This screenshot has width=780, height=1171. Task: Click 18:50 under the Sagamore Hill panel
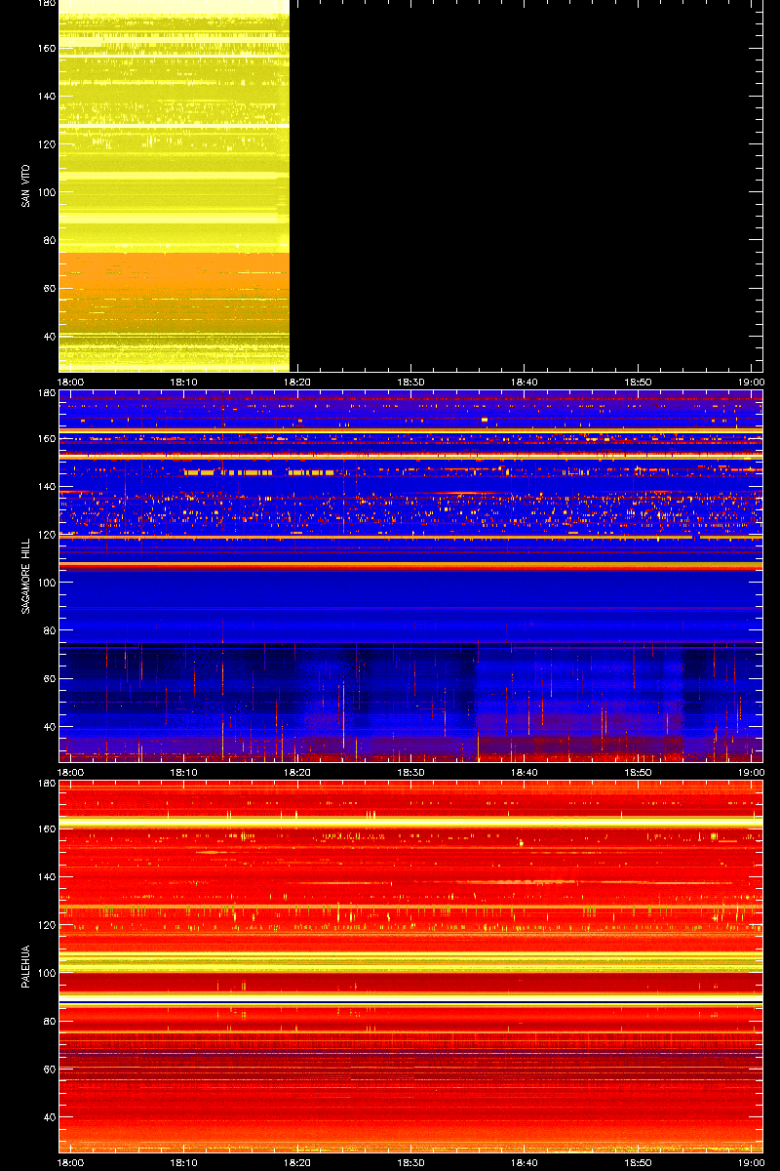[637, 772]
